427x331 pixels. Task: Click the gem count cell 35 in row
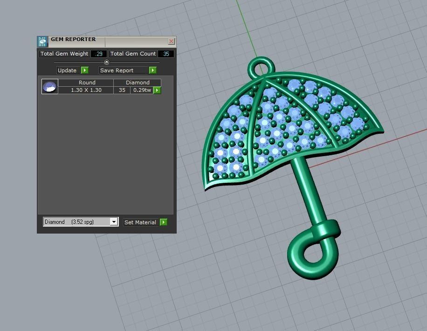[x=122, y=90]
